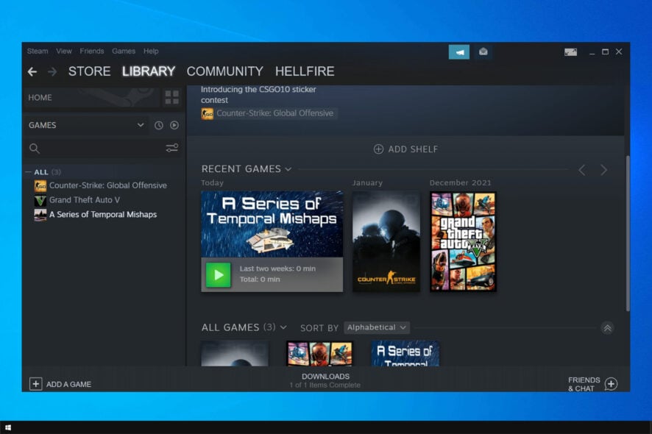Open the notifications inbox icon
This screenshot has height=434, width=652.
[483, 51]
